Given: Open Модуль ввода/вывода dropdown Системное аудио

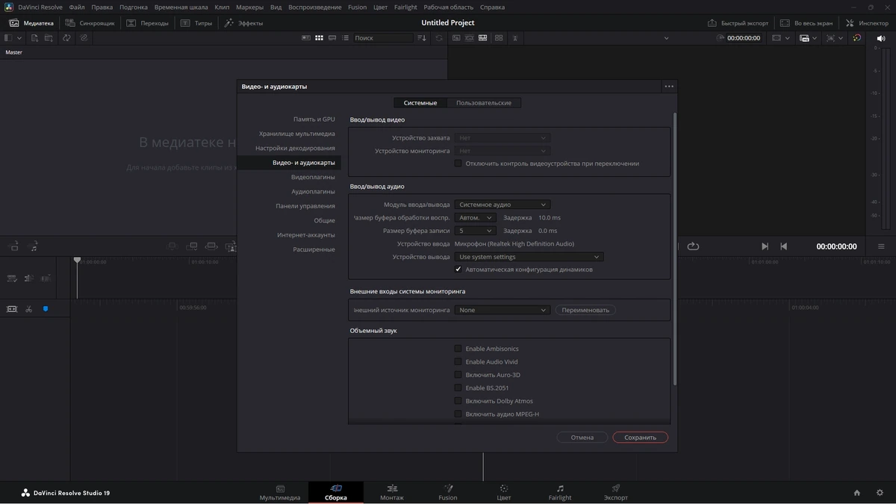Looking at the screenshot, I should click(503, 205).
